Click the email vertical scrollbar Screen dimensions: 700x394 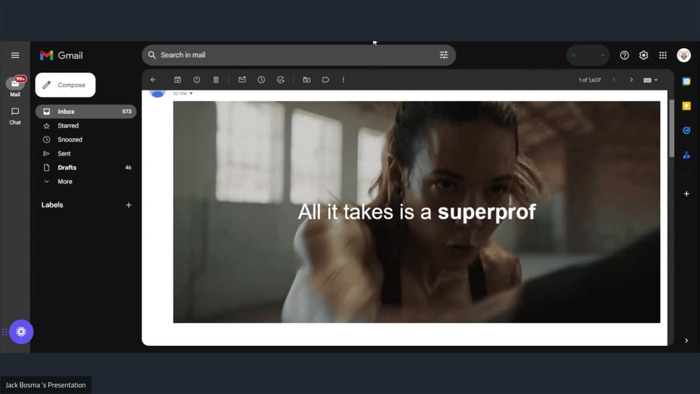pyautogui.click(x=672, y=129)
